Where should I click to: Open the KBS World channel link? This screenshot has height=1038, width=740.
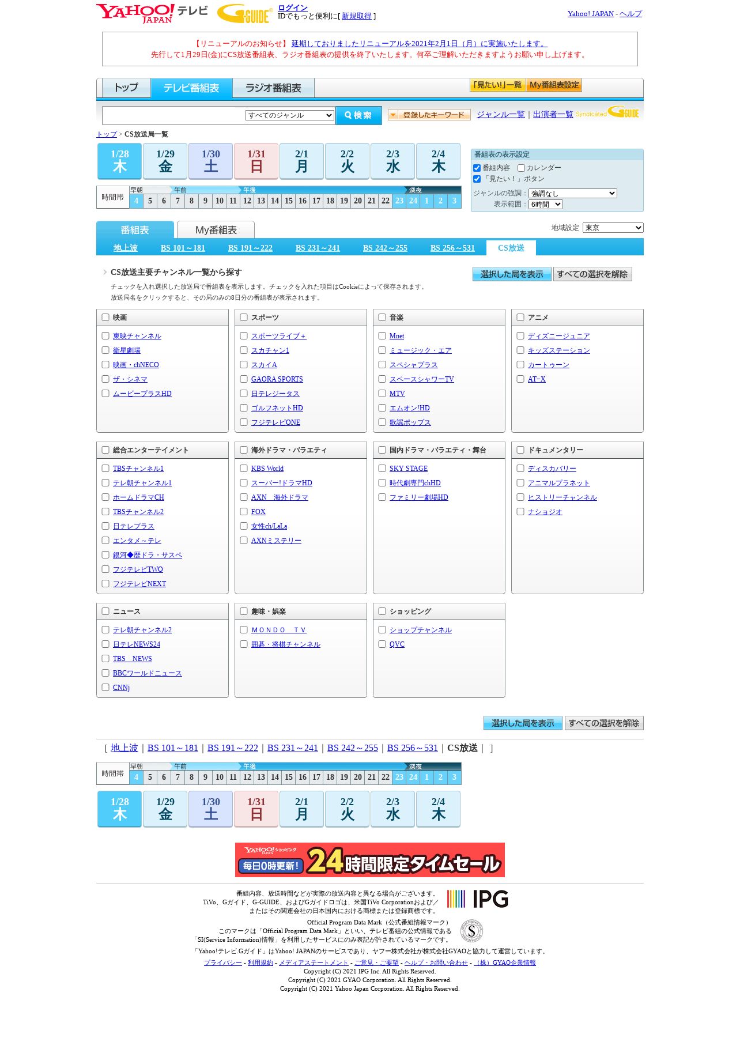[267, 469]
